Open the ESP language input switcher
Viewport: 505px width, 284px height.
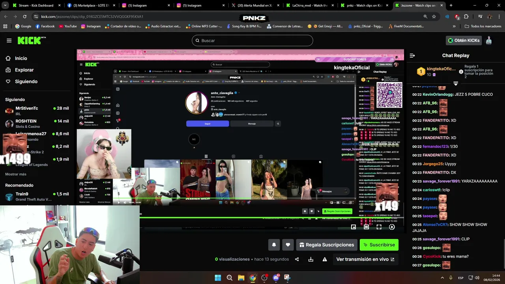[x=461, y=278]
